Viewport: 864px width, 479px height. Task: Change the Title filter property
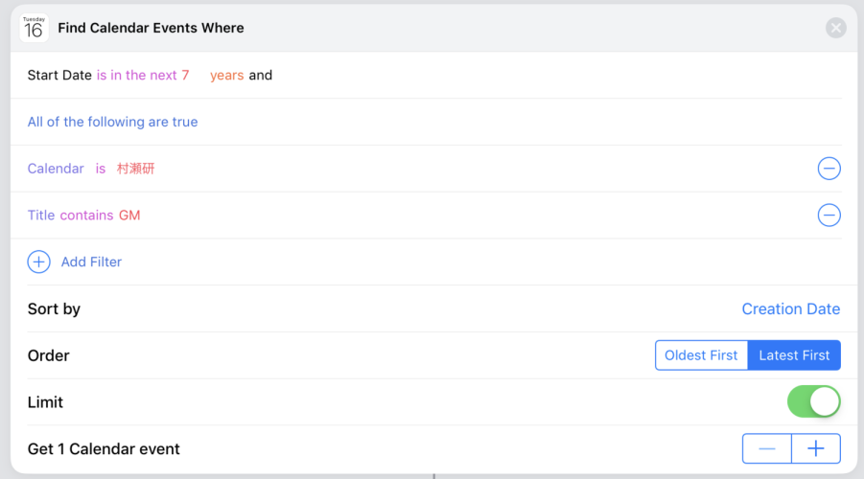pyautogui.click(x=41, y=216)
